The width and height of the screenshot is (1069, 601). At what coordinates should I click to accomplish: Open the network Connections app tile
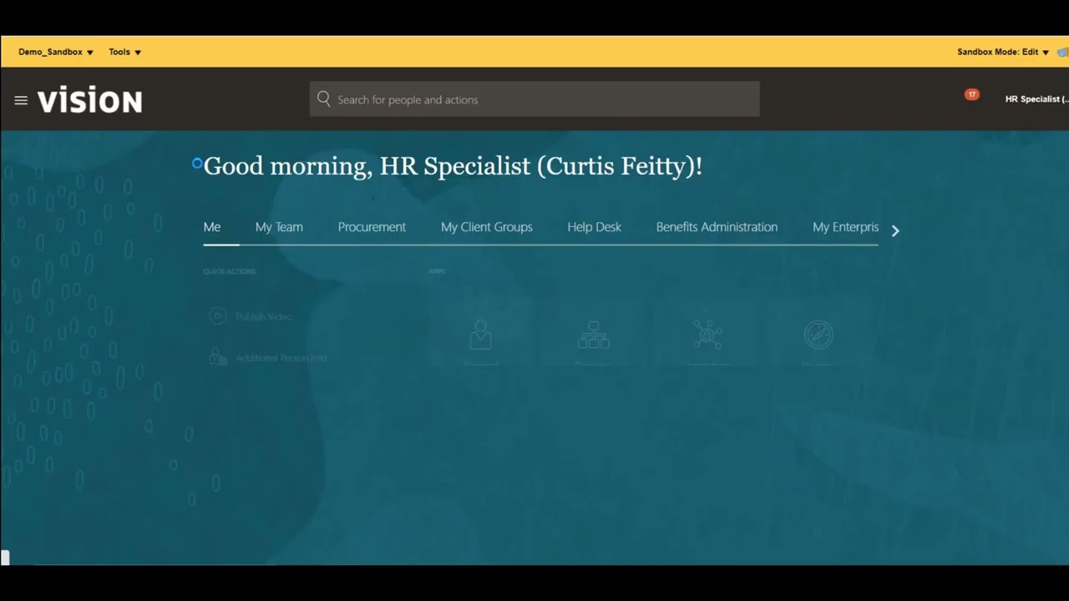coord(707,335)
